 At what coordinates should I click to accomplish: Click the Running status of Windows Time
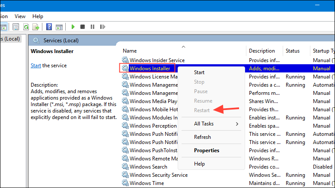[295, 183]
